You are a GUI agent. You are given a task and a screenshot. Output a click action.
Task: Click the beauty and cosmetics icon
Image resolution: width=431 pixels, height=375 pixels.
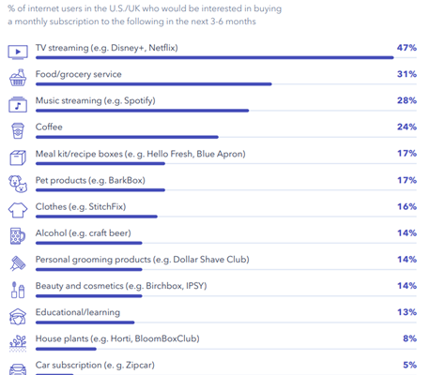click(18, 290)
